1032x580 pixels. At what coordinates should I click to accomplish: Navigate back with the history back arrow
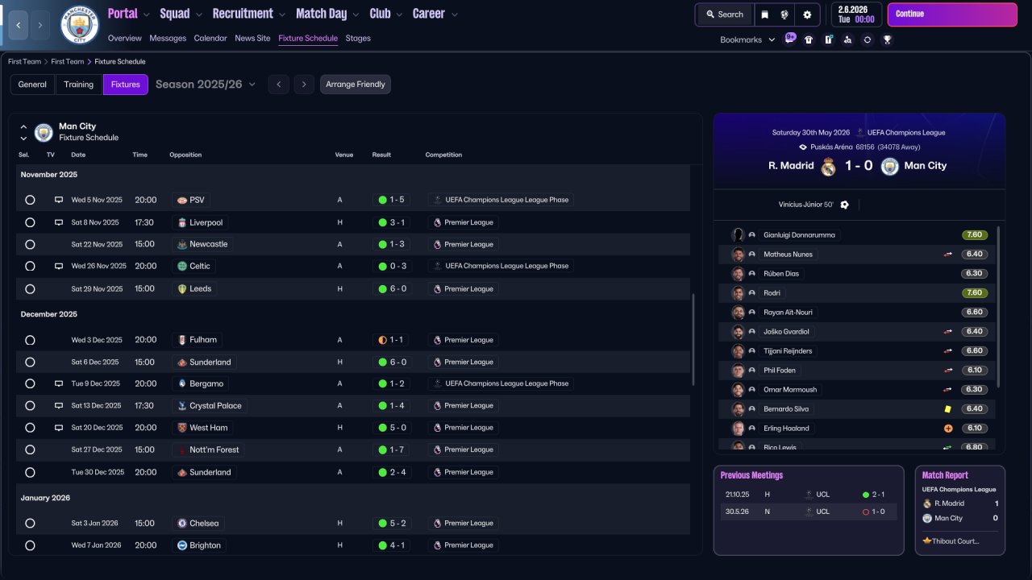coord(18,25)
